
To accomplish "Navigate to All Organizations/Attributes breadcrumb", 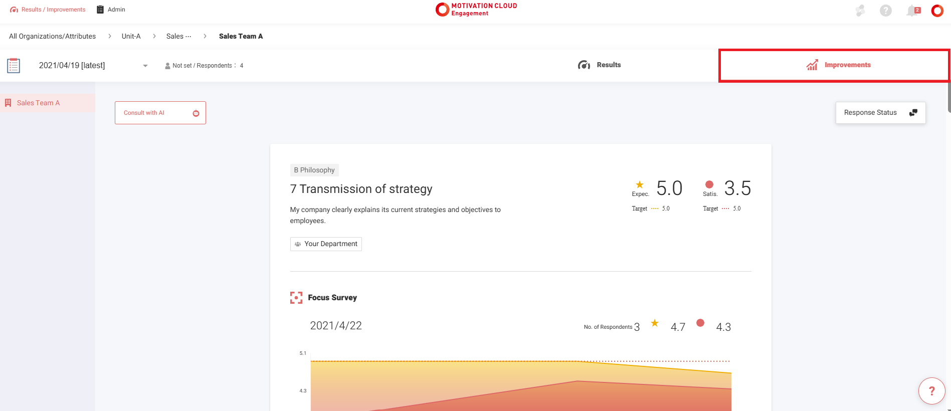I will [x=52, y=36].
